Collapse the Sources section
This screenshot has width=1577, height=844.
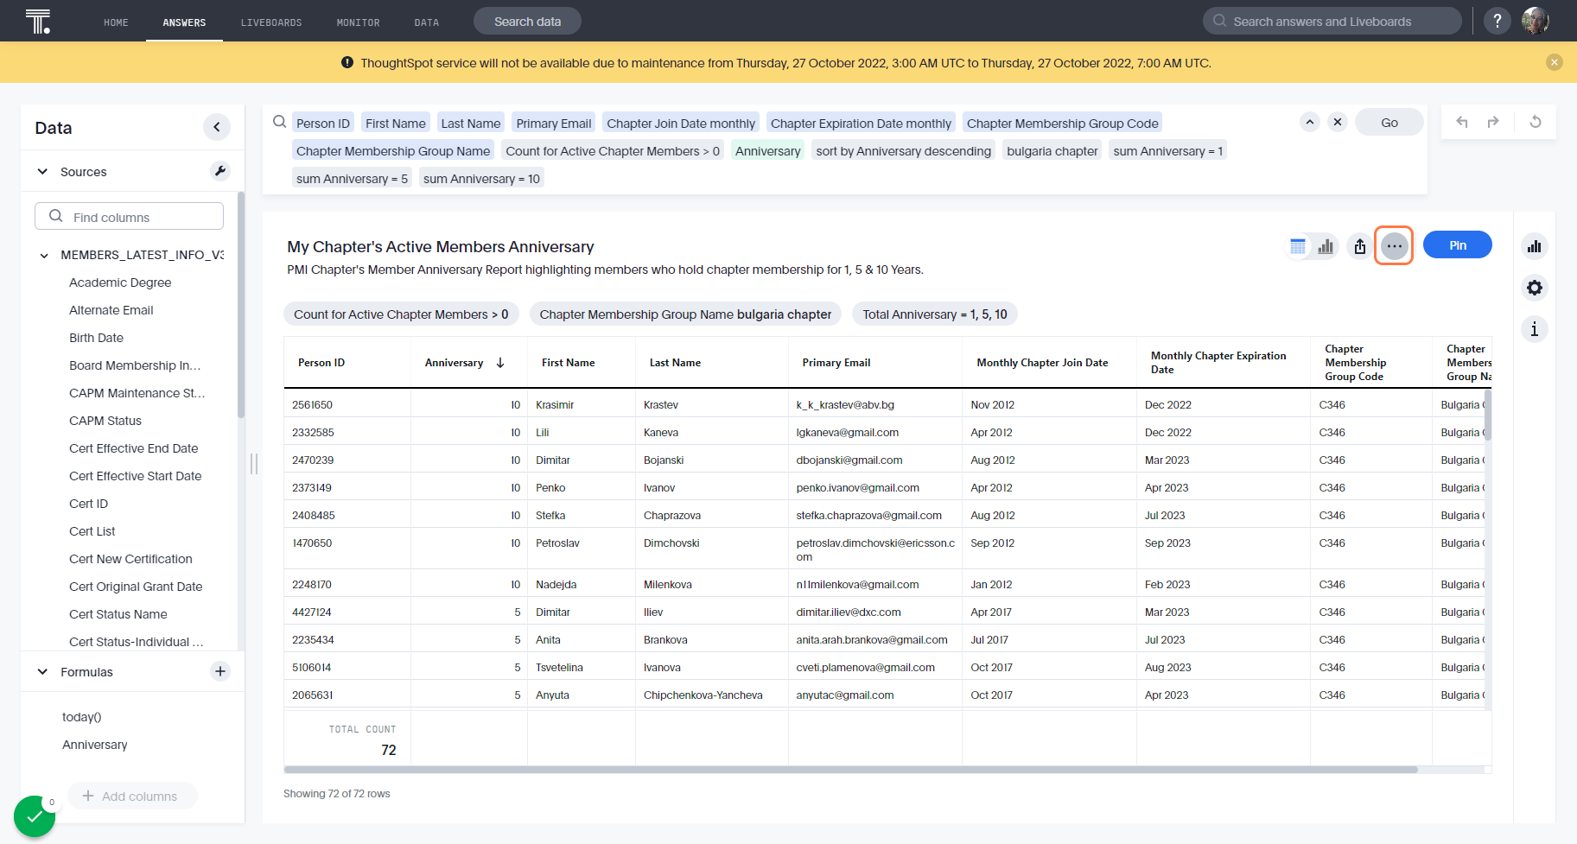pyautogui.click(x=42, y=171)
